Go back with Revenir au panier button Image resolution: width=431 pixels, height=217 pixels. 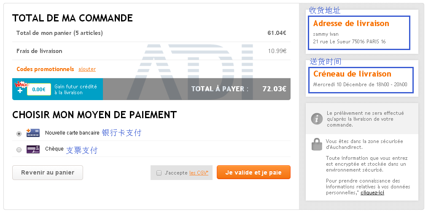pos(48,172)
